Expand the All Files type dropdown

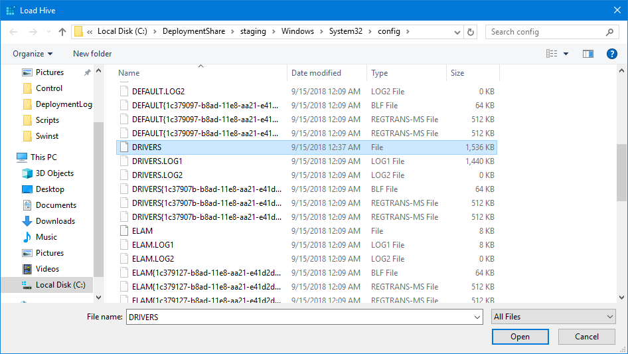pos(552,317)
